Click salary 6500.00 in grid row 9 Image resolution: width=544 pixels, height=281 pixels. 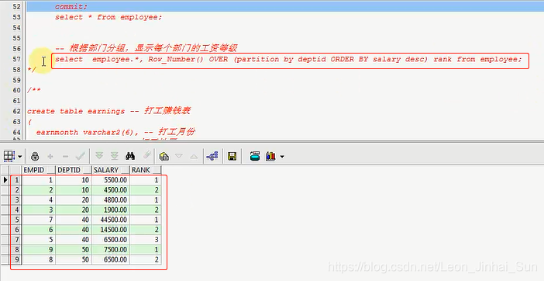pos(111,259)
